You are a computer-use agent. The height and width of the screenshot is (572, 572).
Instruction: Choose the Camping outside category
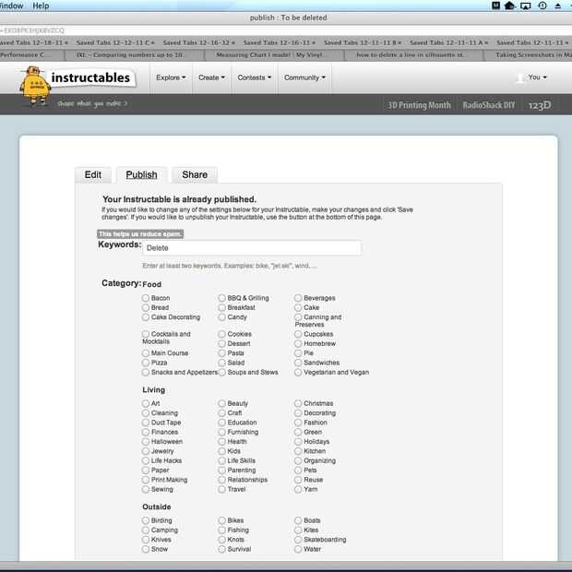click(146, 530)
